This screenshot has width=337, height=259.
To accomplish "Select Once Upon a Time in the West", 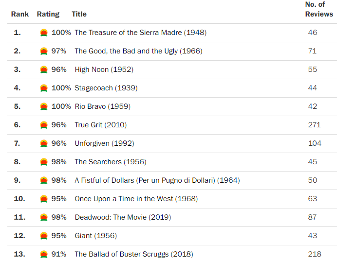I will click(136, 199).
